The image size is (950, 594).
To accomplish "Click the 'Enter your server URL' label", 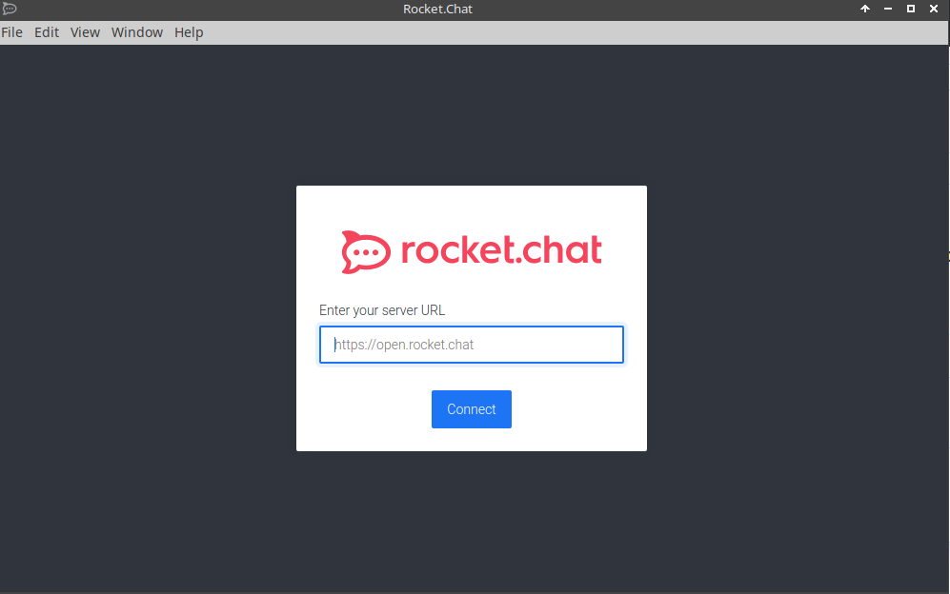I will click(x=382, y=310).
